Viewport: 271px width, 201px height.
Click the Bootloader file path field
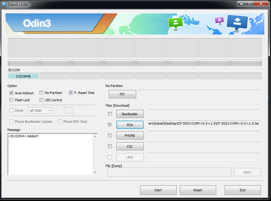tap(204, 114)
